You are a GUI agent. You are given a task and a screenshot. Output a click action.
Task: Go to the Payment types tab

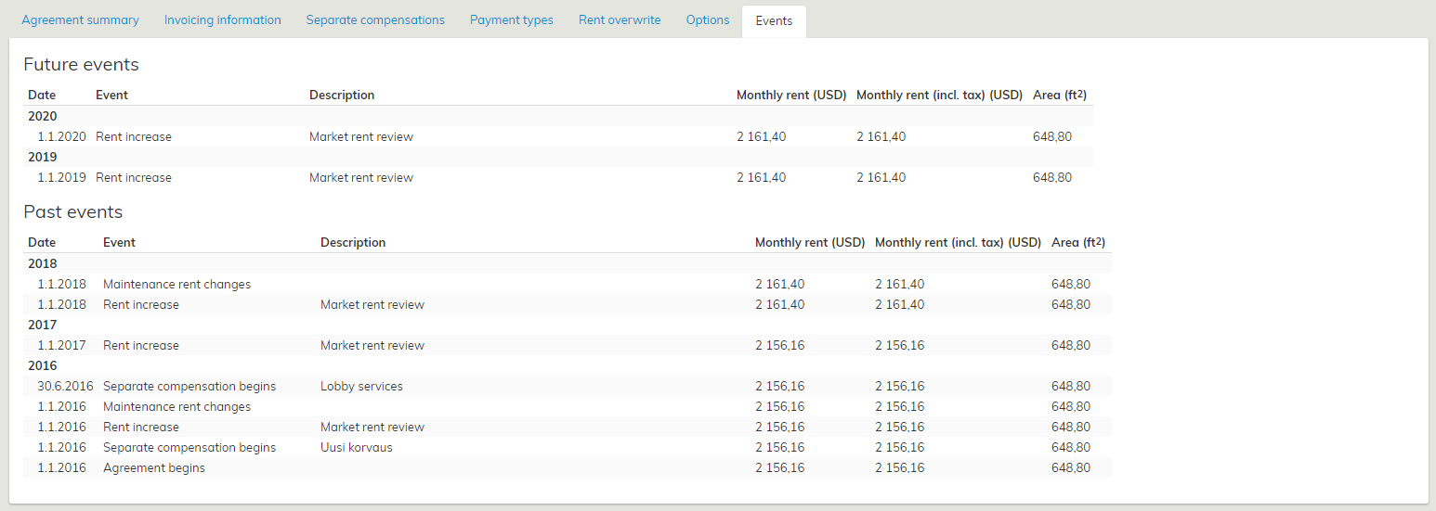[x=511, y=20]
